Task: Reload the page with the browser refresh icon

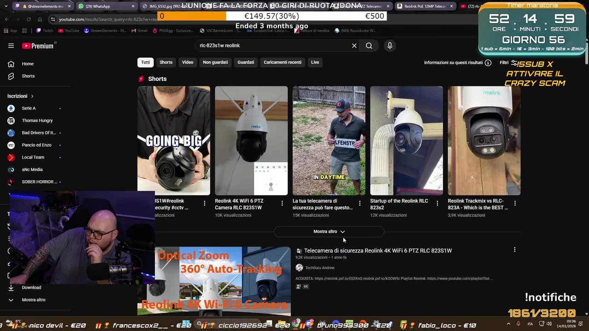Action: click(29, 19)
